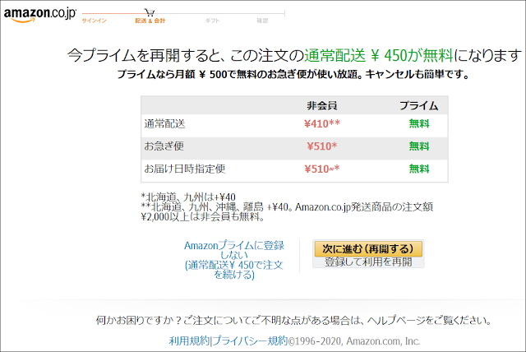Select the サインイン step label

(x=95, y=21)
